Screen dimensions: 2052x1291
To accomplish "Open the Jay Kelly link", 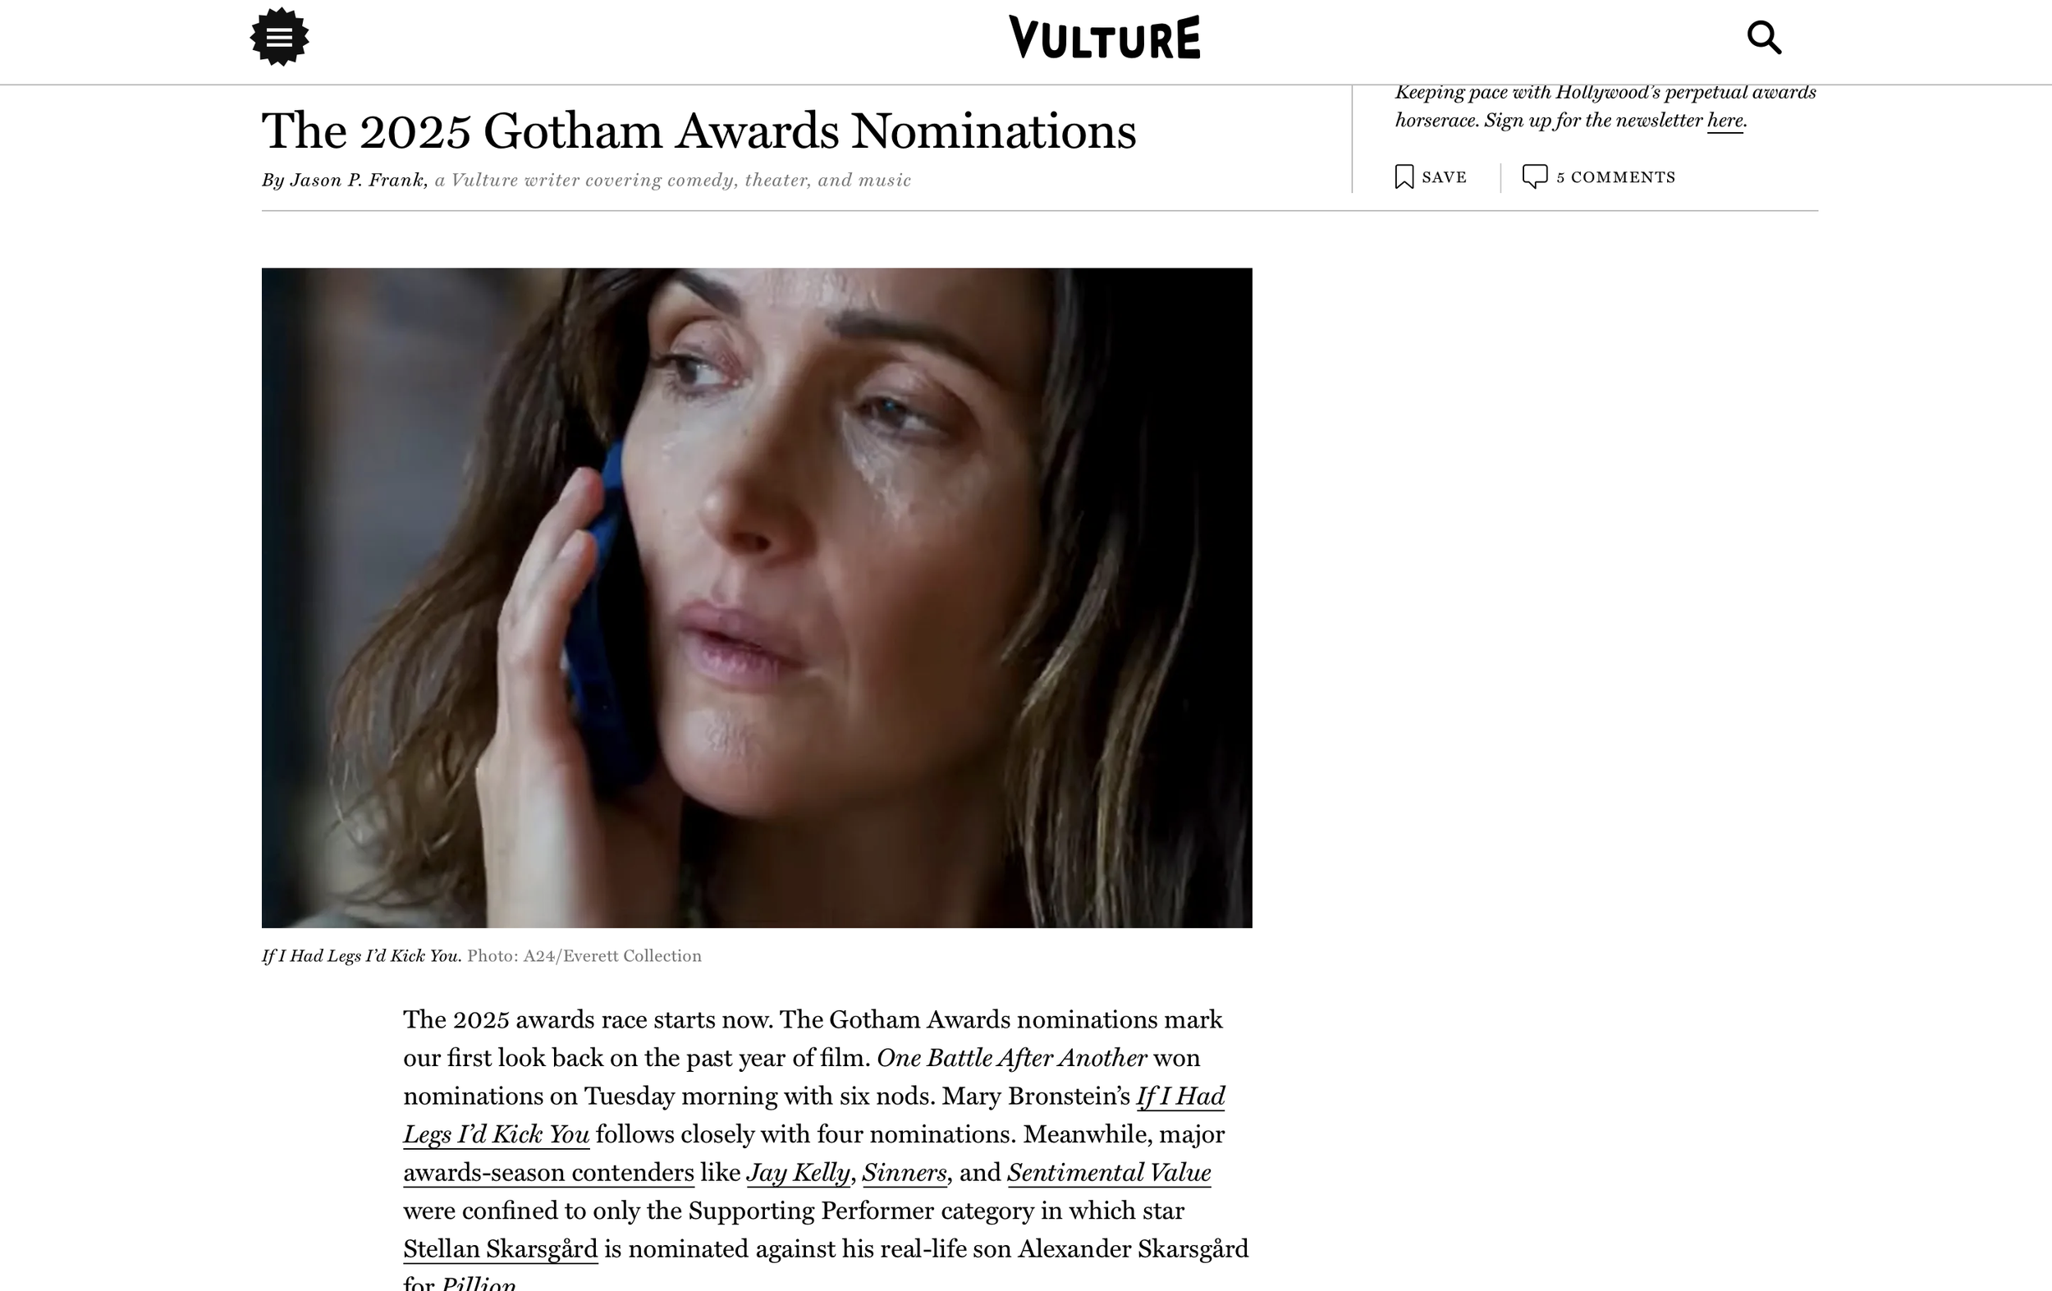I will tap(799, 1173).
